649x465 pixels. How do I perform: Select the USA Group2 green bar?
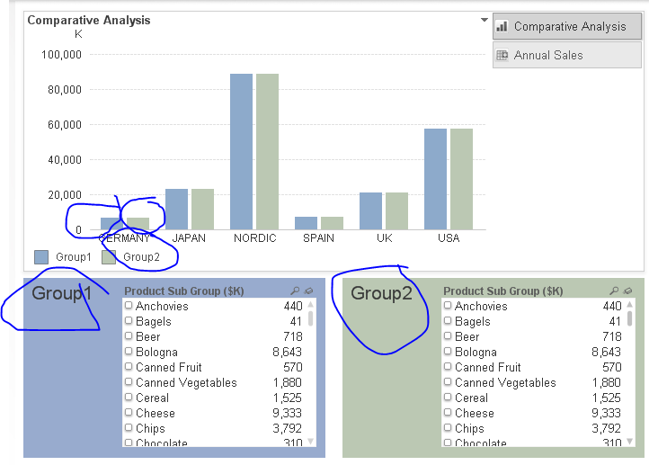coord(461,179)
